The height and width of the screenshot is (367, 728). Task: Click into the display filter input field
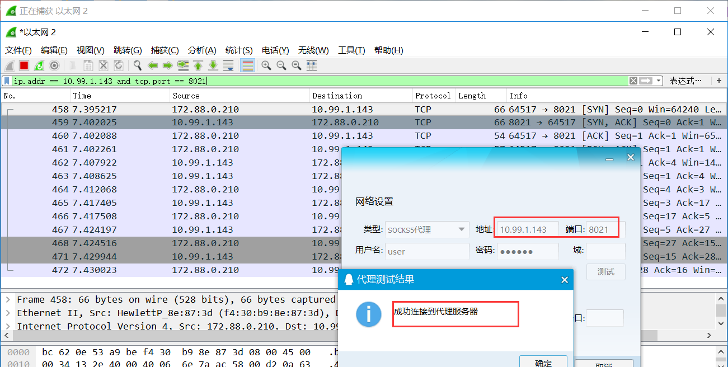coord(319,81)
